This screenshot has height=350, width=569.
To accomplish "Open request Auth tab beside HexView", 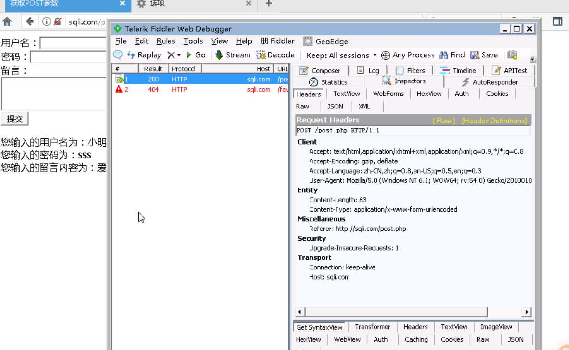I will point(462,94).
